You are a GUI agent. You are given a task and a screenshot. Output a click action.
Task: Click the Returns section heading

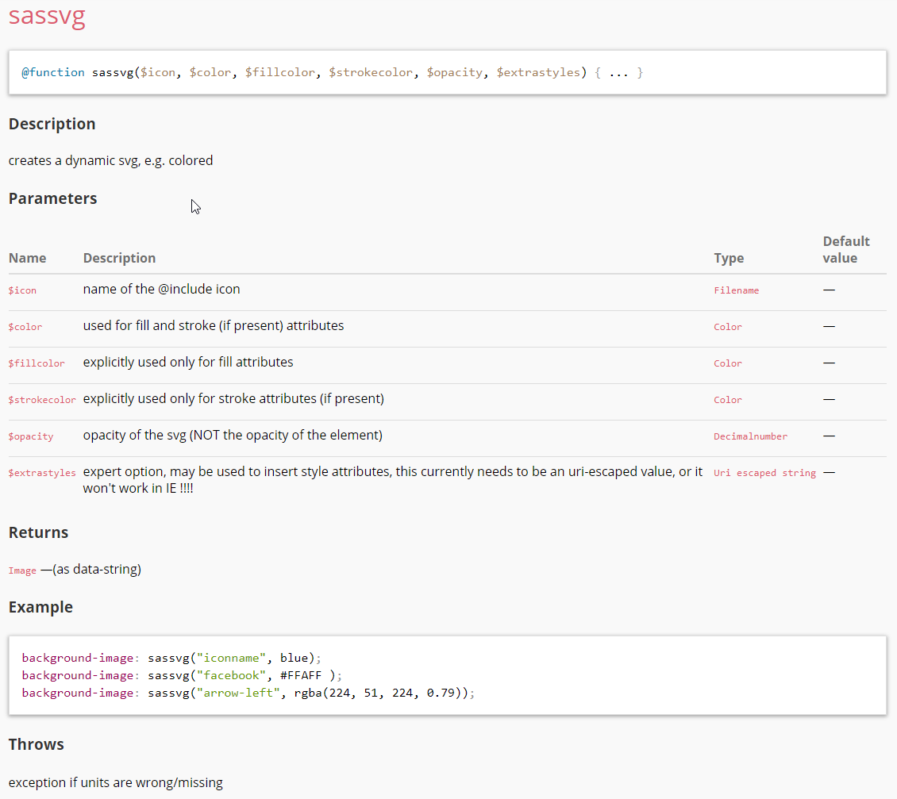tap(38, 532)
